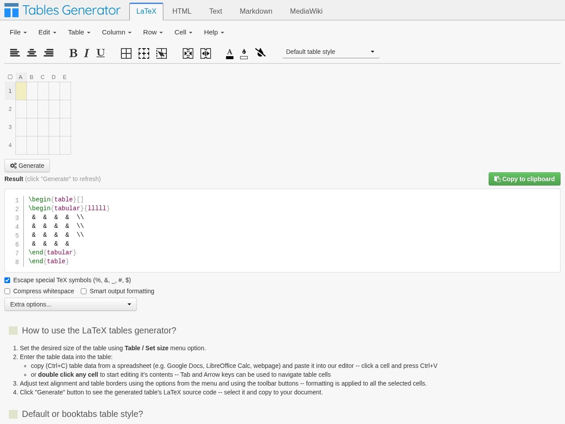The width and height of the screenshot is (565, 424).
Task: Click 'Default or booktabs table style?' heading
Action: click(x=83, y=414)
